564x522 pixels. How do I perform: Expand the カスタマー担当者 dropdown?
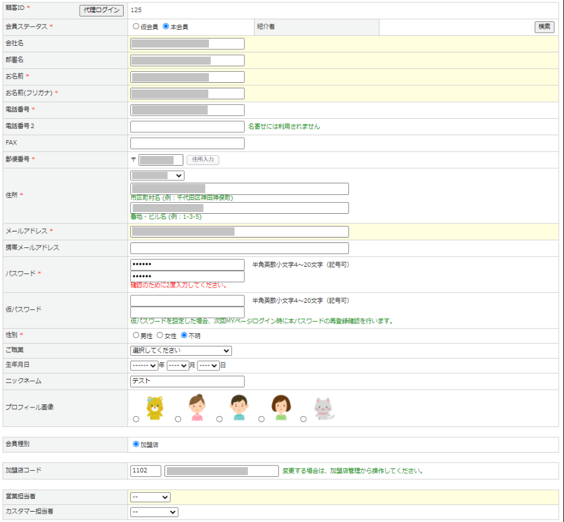(x=154, y=512)
